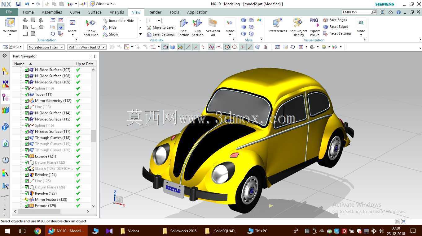This screenshot has width=422, height=236.
Task: Click the Facet Settings icon
Action: pos(326,33)
